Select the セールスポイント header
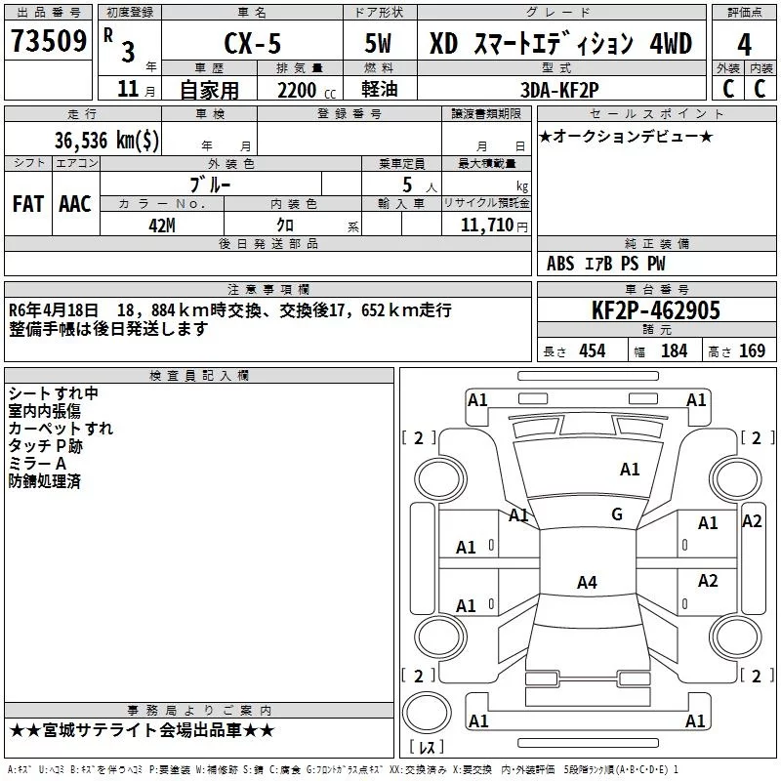This screenshot has width=781, height=781. 656,113
